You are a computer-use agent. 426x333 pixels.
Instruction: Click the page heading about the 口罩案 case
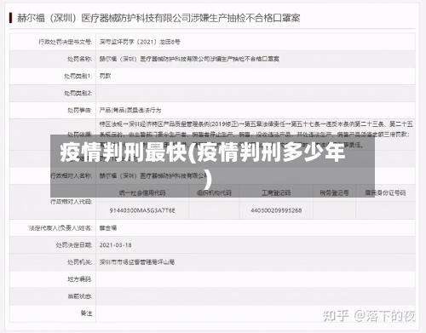click(158, 18)
